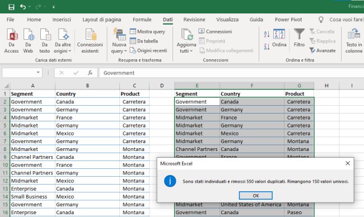Open Connessioni esistenti
This screenshot has height=217, width=364.
[90, 41]
